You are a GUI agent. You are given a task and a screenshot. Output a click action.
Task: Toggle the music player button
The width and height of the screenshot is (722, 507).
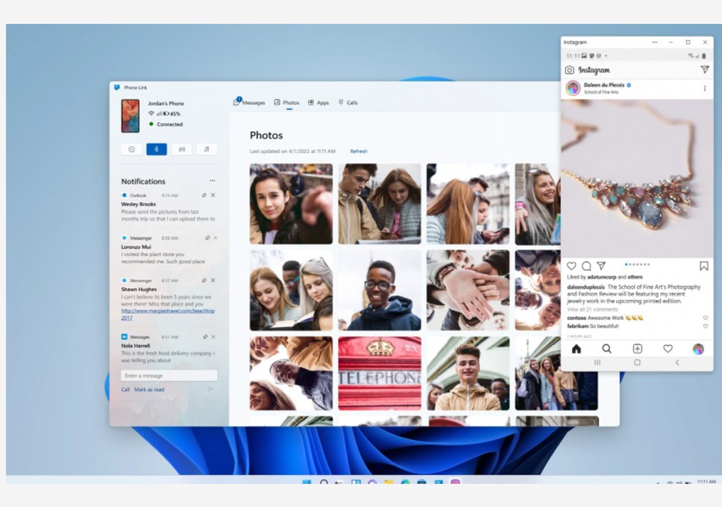[206, 149]
